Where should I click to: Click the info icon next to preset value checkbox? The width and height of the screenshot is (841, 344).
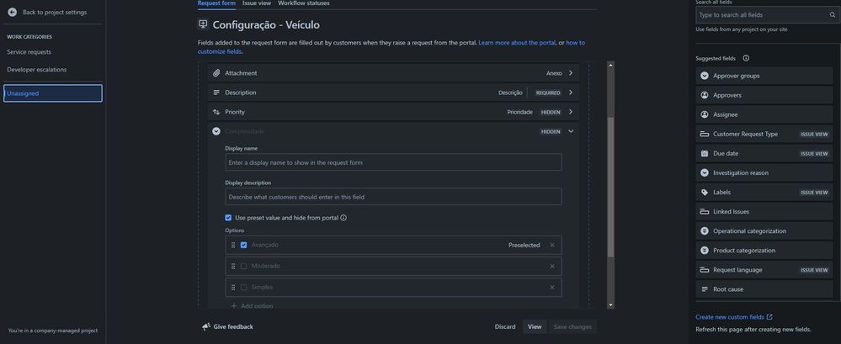(343, 218)
